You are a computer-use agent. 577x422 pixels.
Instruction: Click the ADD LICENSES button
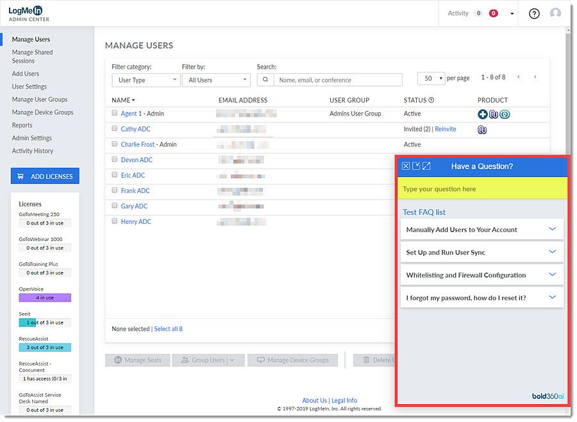coord(45,176)
